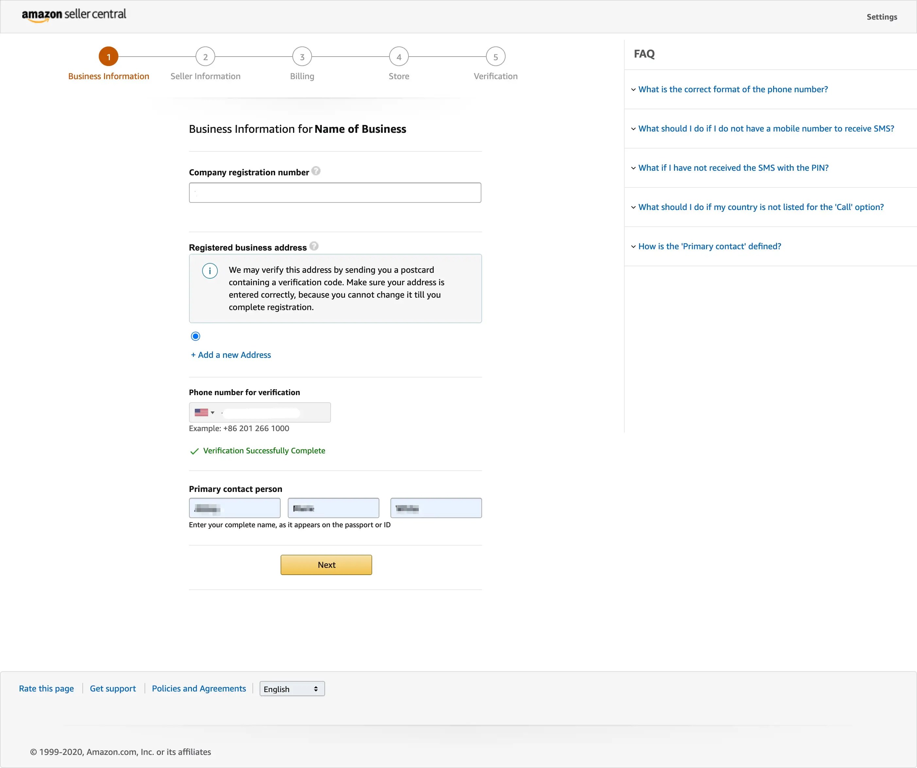Click the Company registration number input field
Viewport: 917px width, 768px height.
pyautogui.click(x=335, y=193)
